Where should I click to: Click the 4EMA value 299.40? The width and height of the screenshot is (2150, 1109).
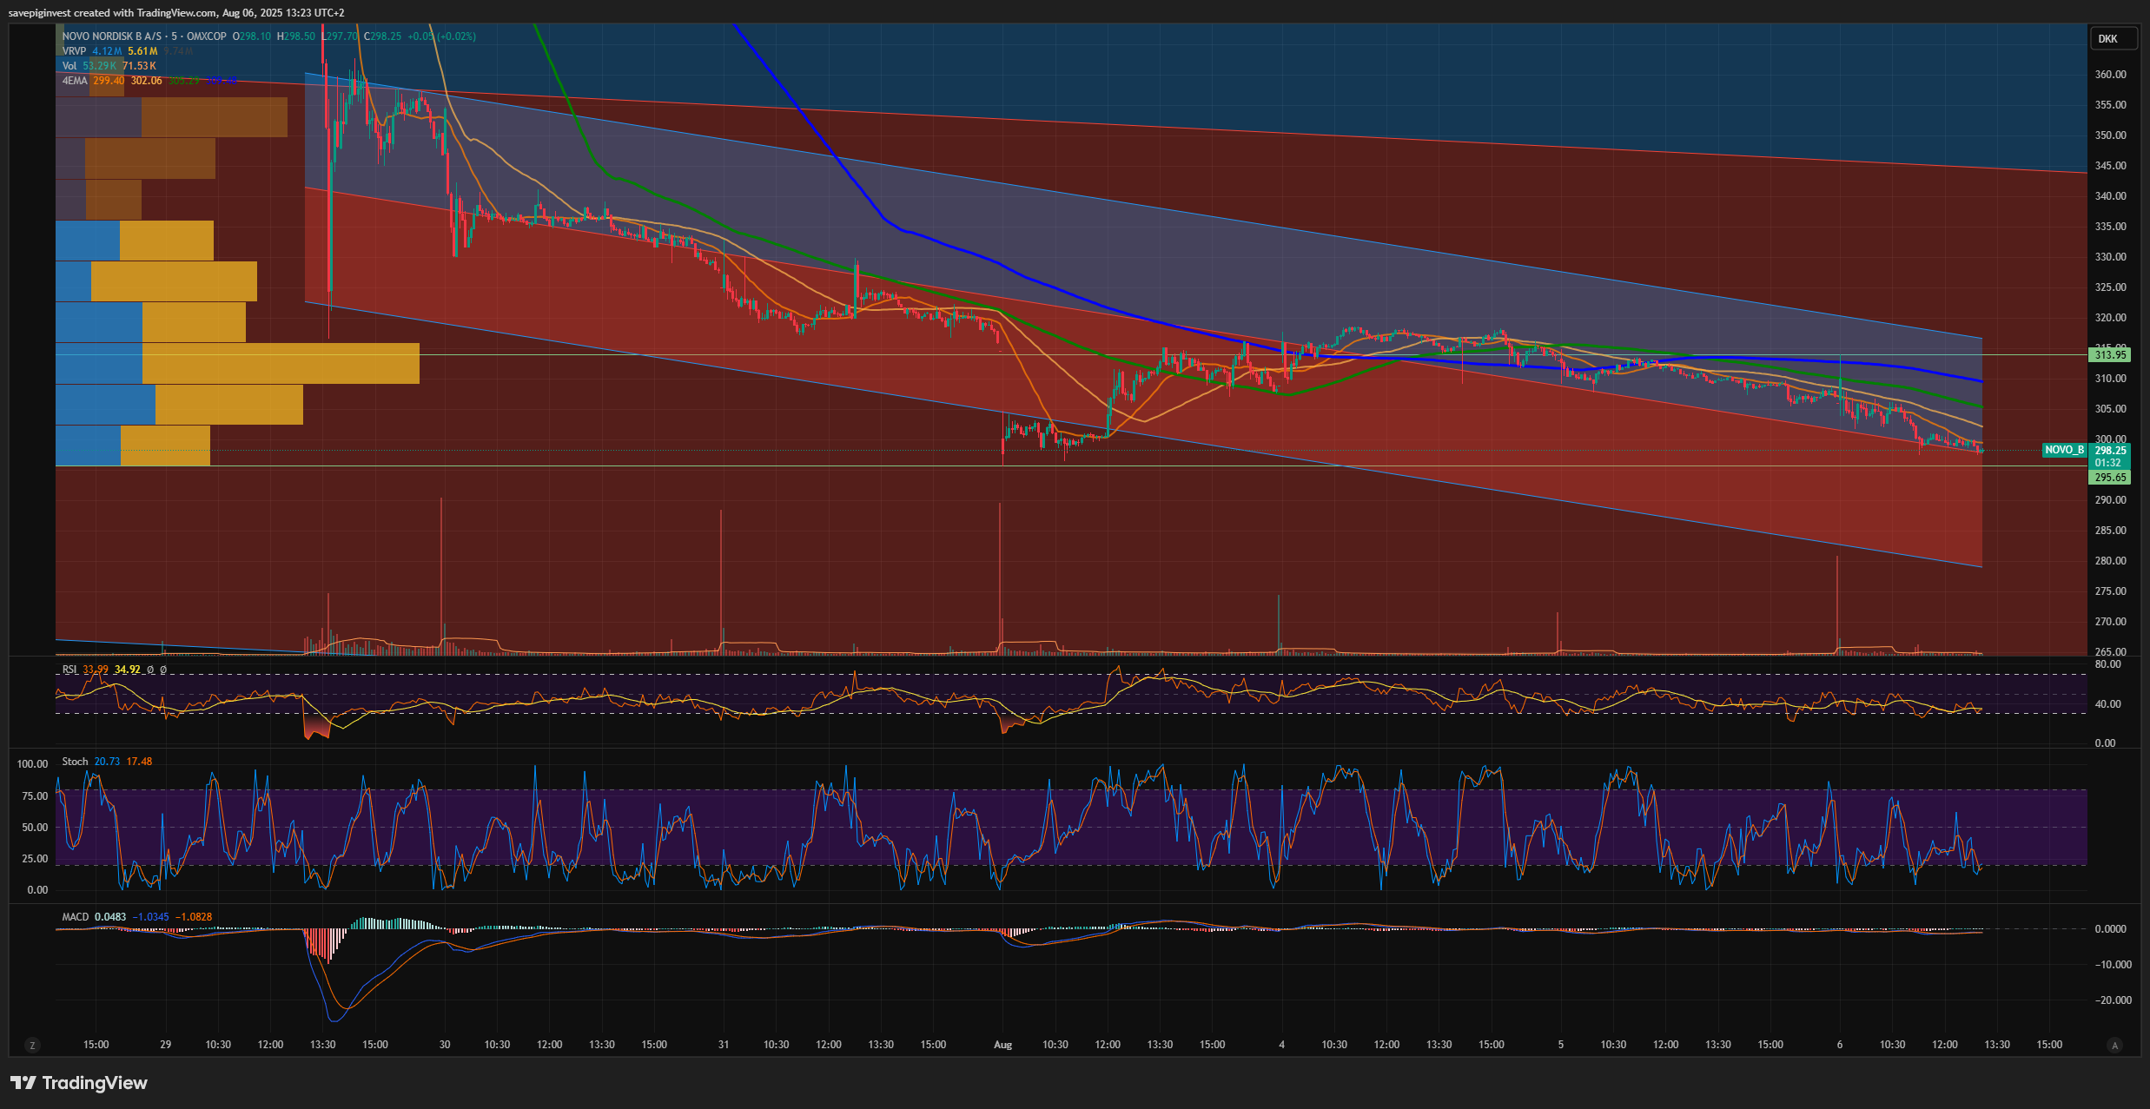coord(109,81)
